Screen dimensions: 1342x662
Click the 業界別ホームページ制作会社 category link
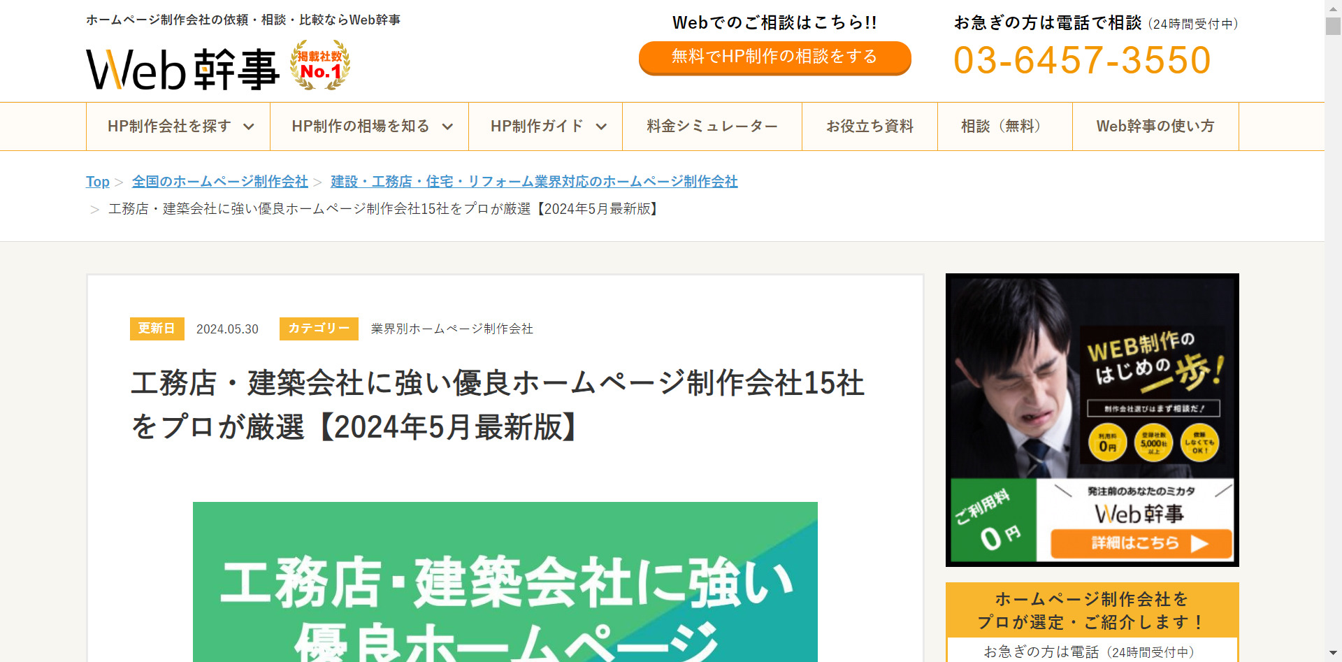pyautogui.click(x=452, y=329)
